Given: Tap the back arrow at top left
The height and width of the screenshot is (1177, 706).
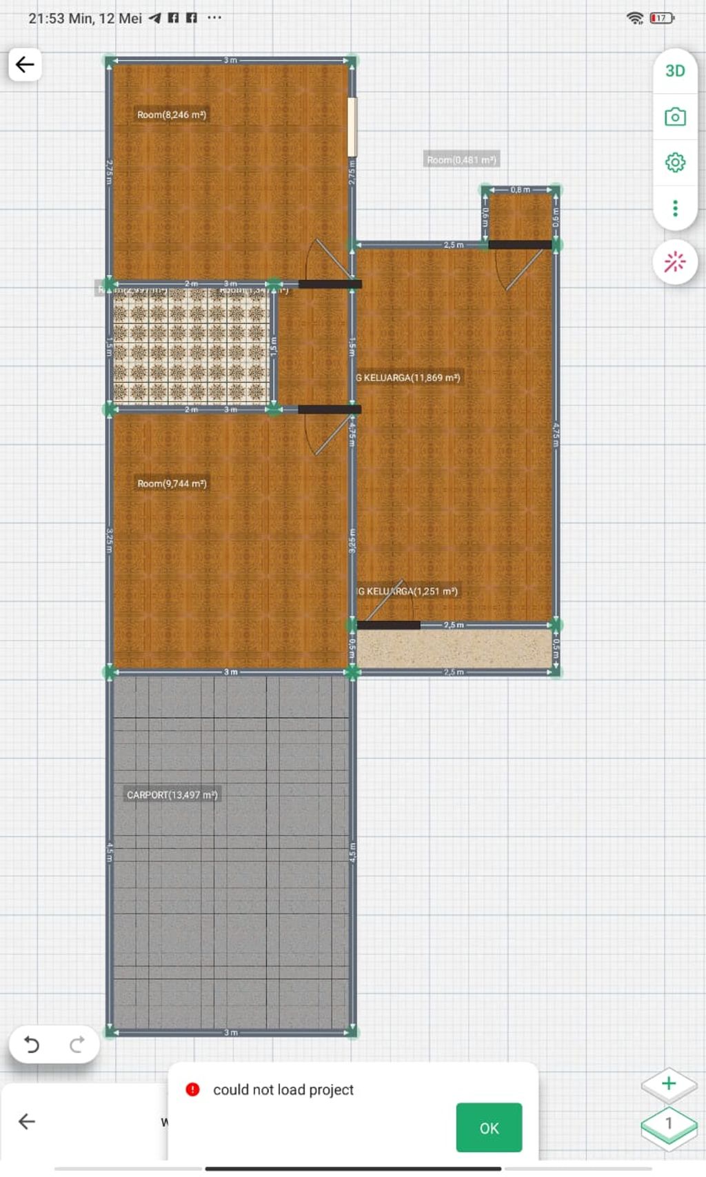Looking at the screenshot, I should tap(25, 65).
